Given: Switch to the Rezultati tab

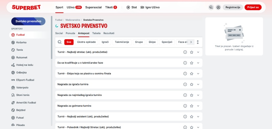Looking at the screenshot, I should [x=109, y=33].
